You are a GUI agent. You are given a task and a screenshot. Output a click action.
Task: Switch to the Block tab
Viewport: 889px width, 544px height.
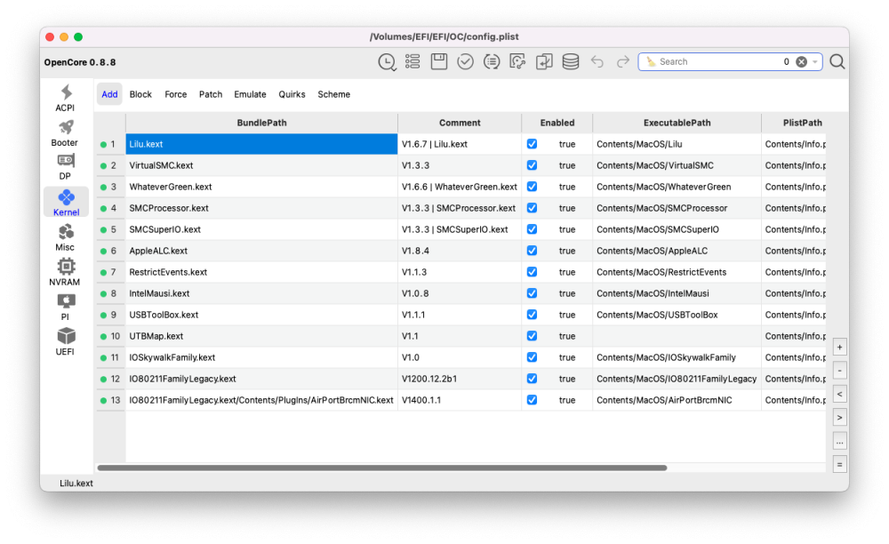[x=140, y=94]
